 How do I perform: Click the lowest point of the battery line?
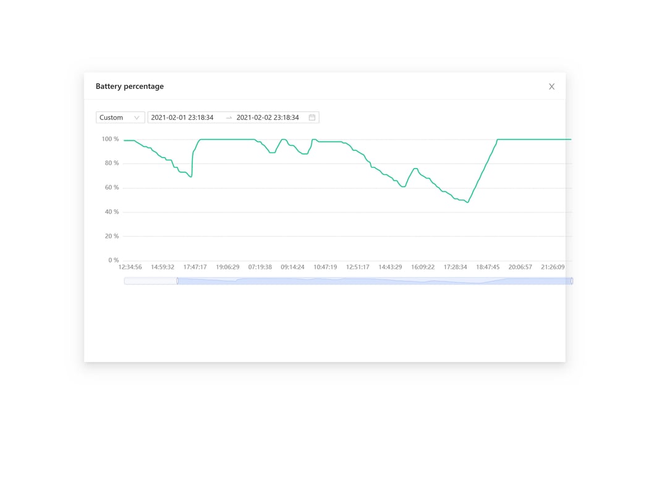pyautogui.click(x=468, y=202)
